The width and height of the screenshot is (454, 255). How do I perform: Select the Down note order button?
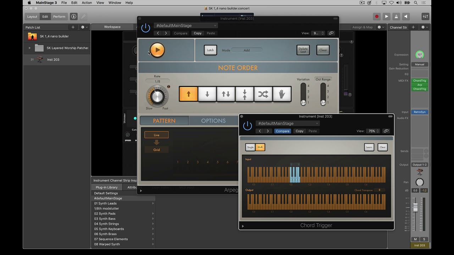pos(207,94)
